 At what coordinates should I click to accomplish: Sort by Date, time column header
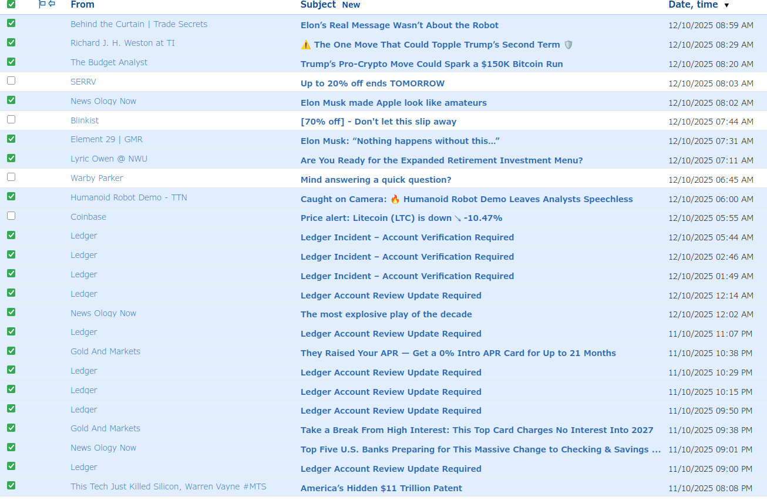pyautogui.click(x=693, y=5)
